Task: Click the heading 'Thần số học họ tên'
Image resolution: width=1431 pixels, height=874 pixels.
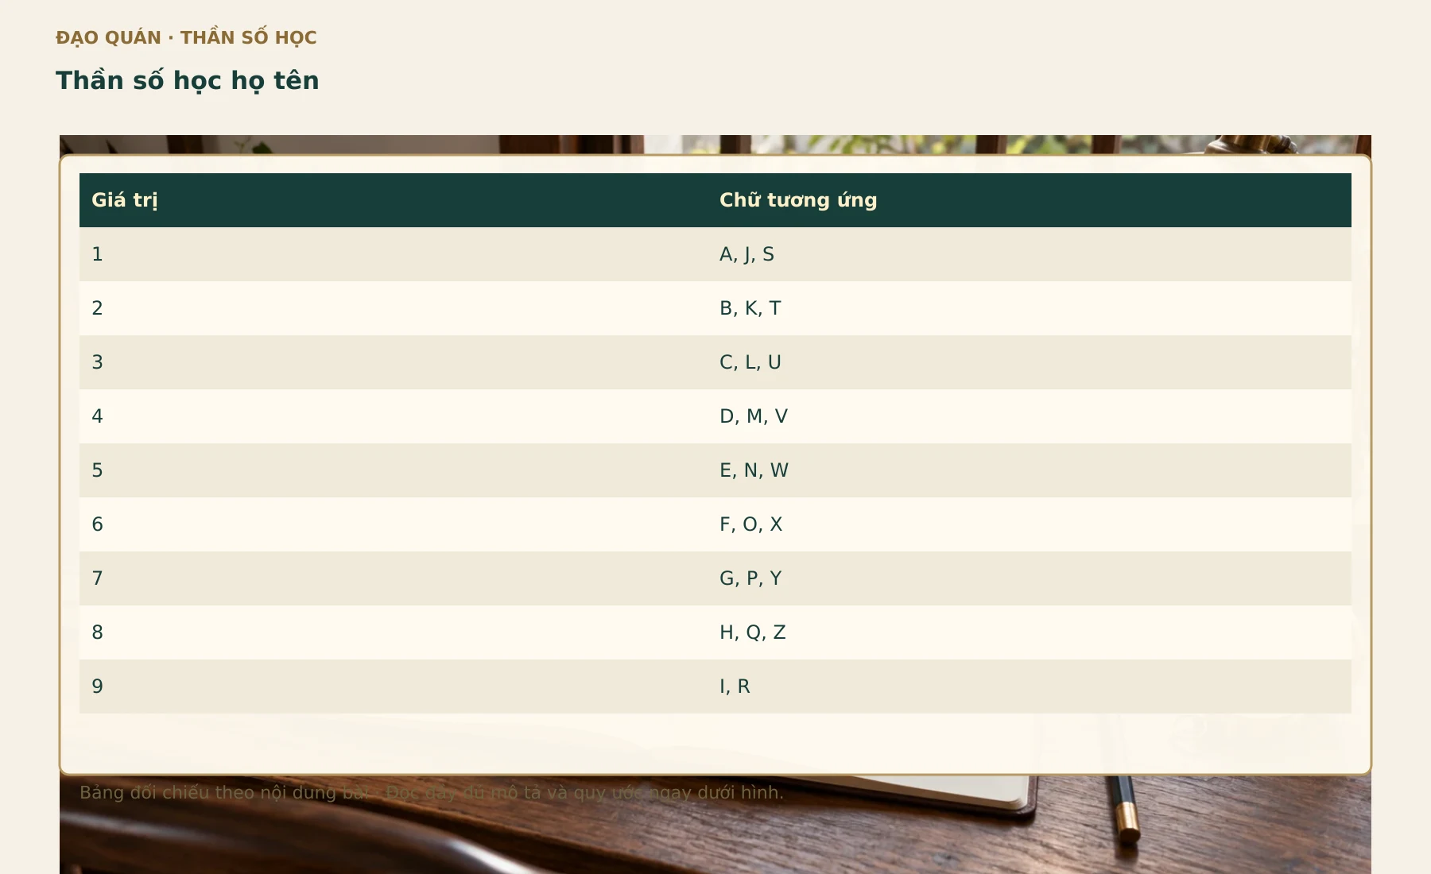Action: [x=187, y=80]
